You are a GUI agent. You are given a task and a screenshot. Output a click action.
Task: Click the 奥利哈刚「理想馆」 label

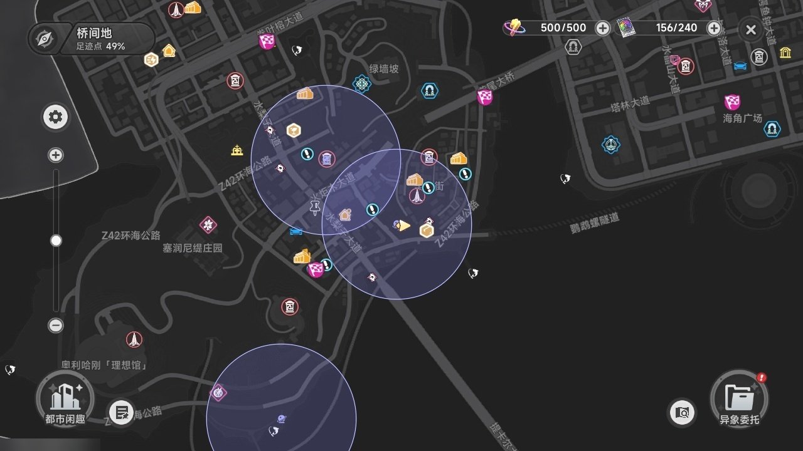[x=105, y=365]
